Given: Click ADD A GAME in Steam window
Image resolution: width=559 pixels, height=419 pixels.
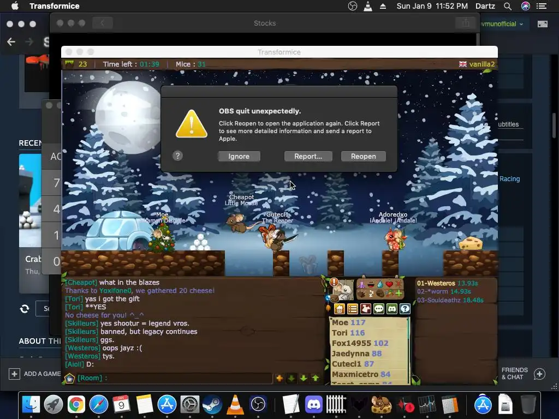Looking at the screenshot, I should point(34,374).
